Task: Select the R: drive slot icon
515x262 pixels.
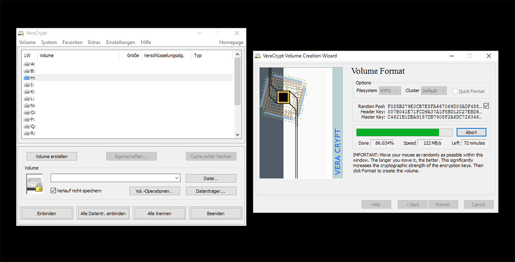Action: (x=27, y=133)
